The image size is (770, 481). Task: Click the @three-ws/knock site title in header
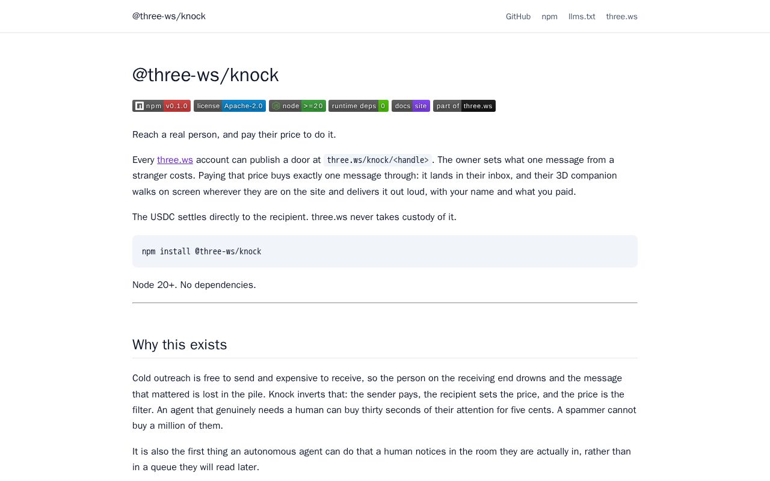click(169, 16)
